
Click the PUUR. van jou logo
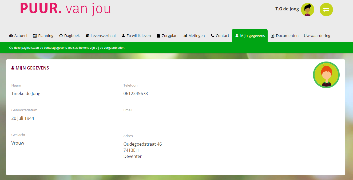pyautogui.click(x=65, y=9)
